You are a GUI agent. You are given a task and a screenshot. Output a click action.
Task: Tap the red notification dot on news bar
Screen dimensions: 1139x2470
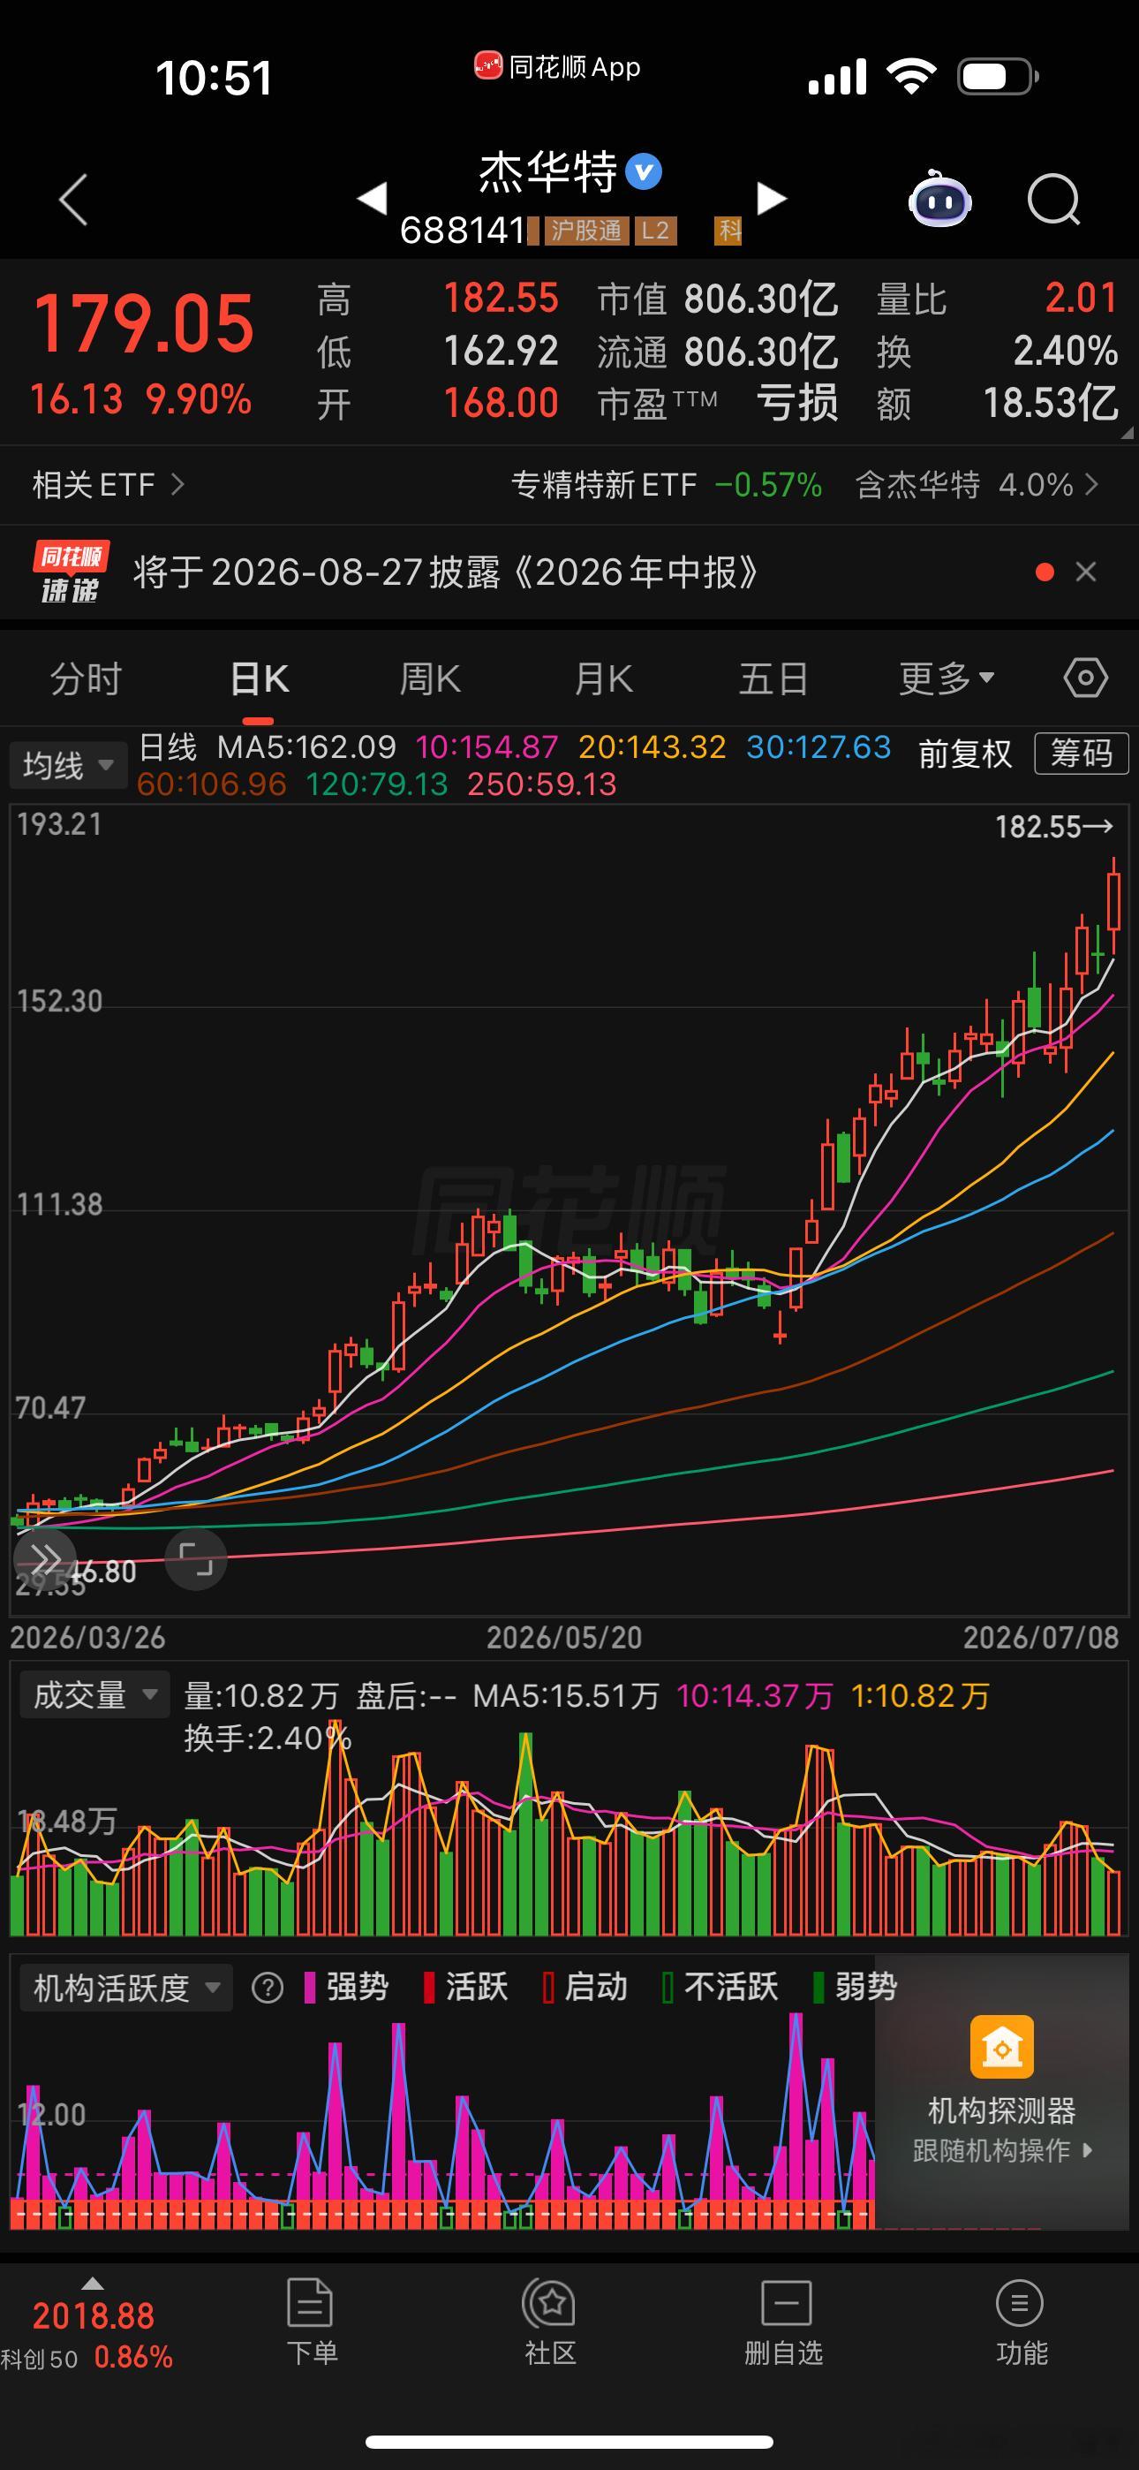pyautogui.click(x=1045, y=572)
